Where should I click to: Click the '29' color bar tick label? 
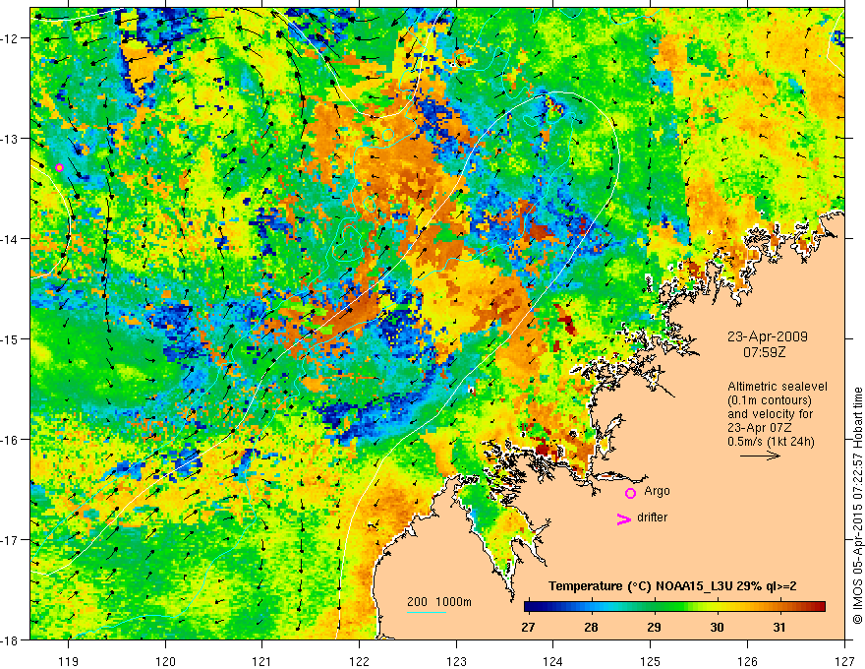pyautogui.click(x=654, y=628)
